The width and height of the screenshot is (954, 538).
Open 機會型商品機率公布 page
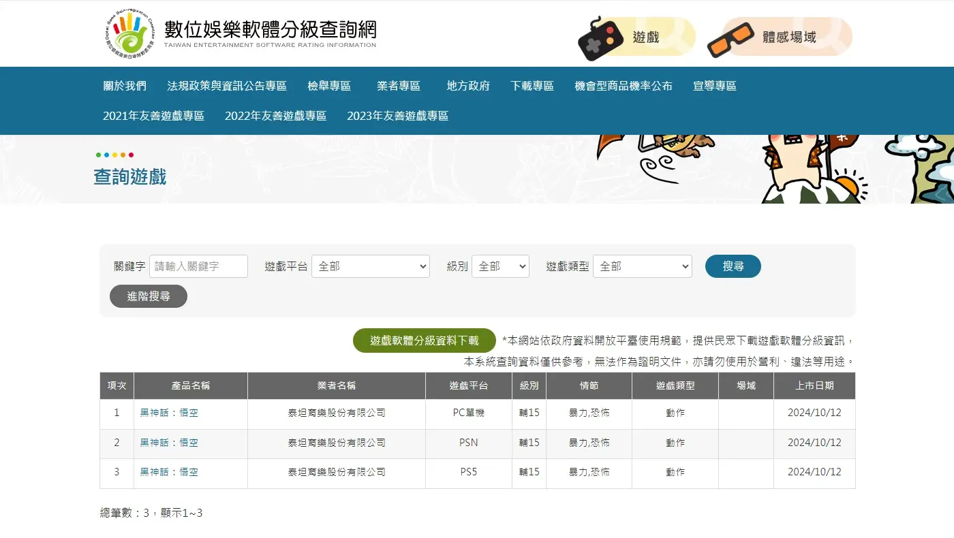click(624, 86)
